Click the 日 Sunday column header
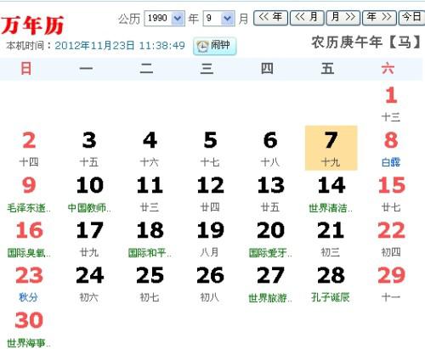This screenshot has width=425, height=349. pos(26,69)
